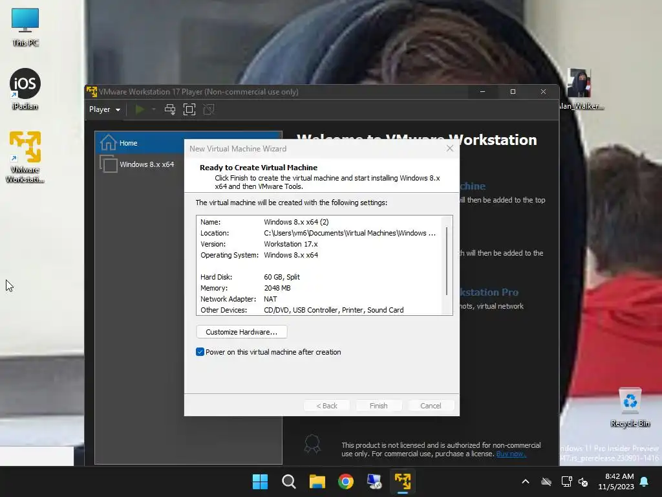The height and width of the screenshot is (497, 662).
Task: Show hidden tray icons chevron
Action: (x=526, y=481)
